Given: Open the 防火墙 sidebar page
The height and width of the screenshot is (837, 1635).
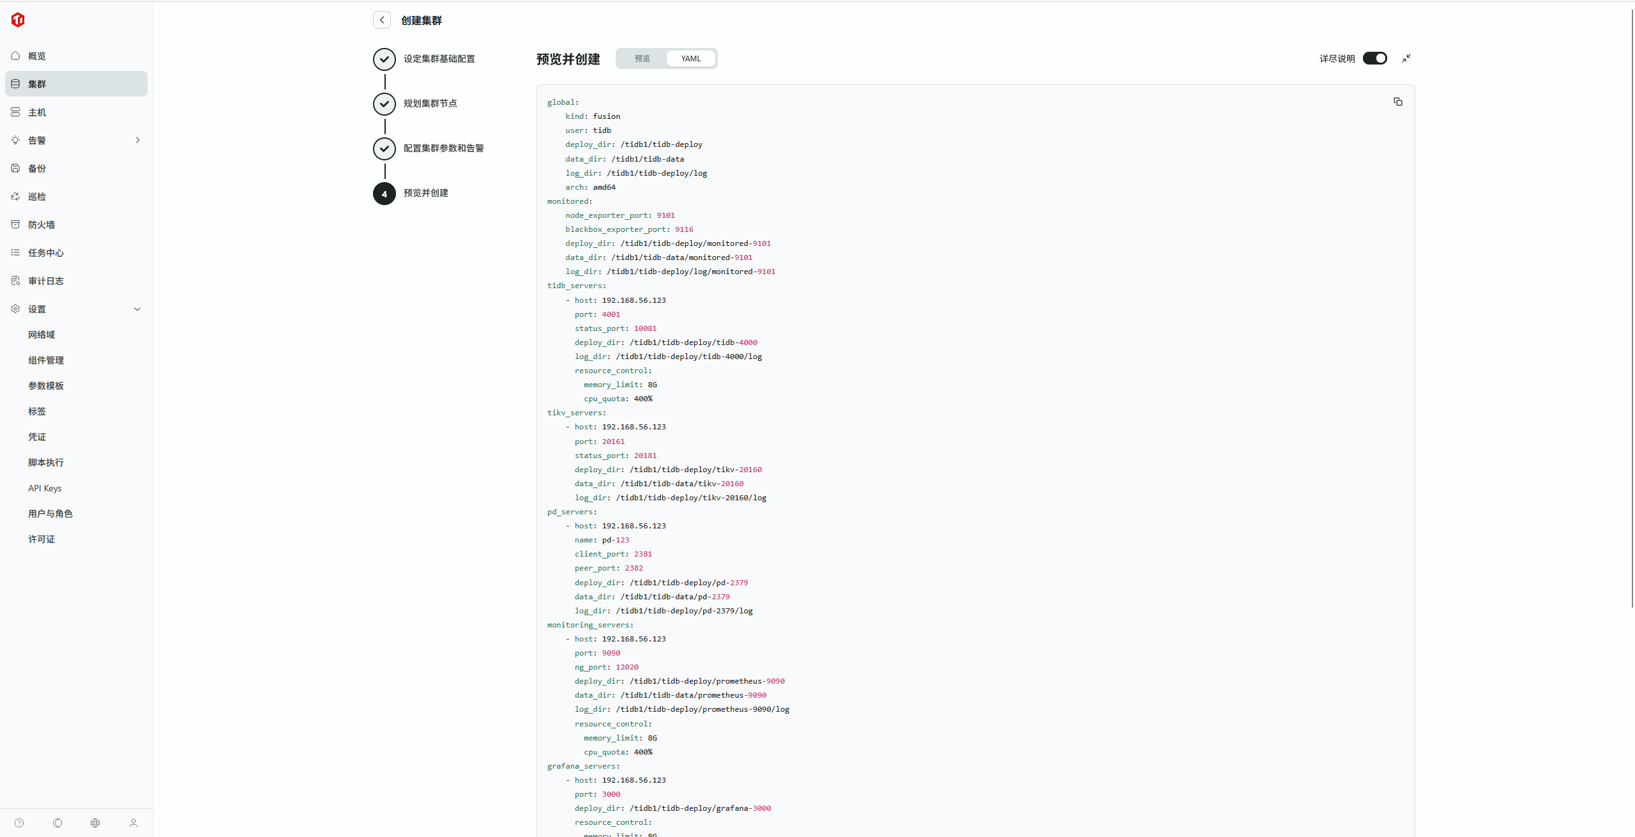Looking at the screenshot, I should point(42,225).
